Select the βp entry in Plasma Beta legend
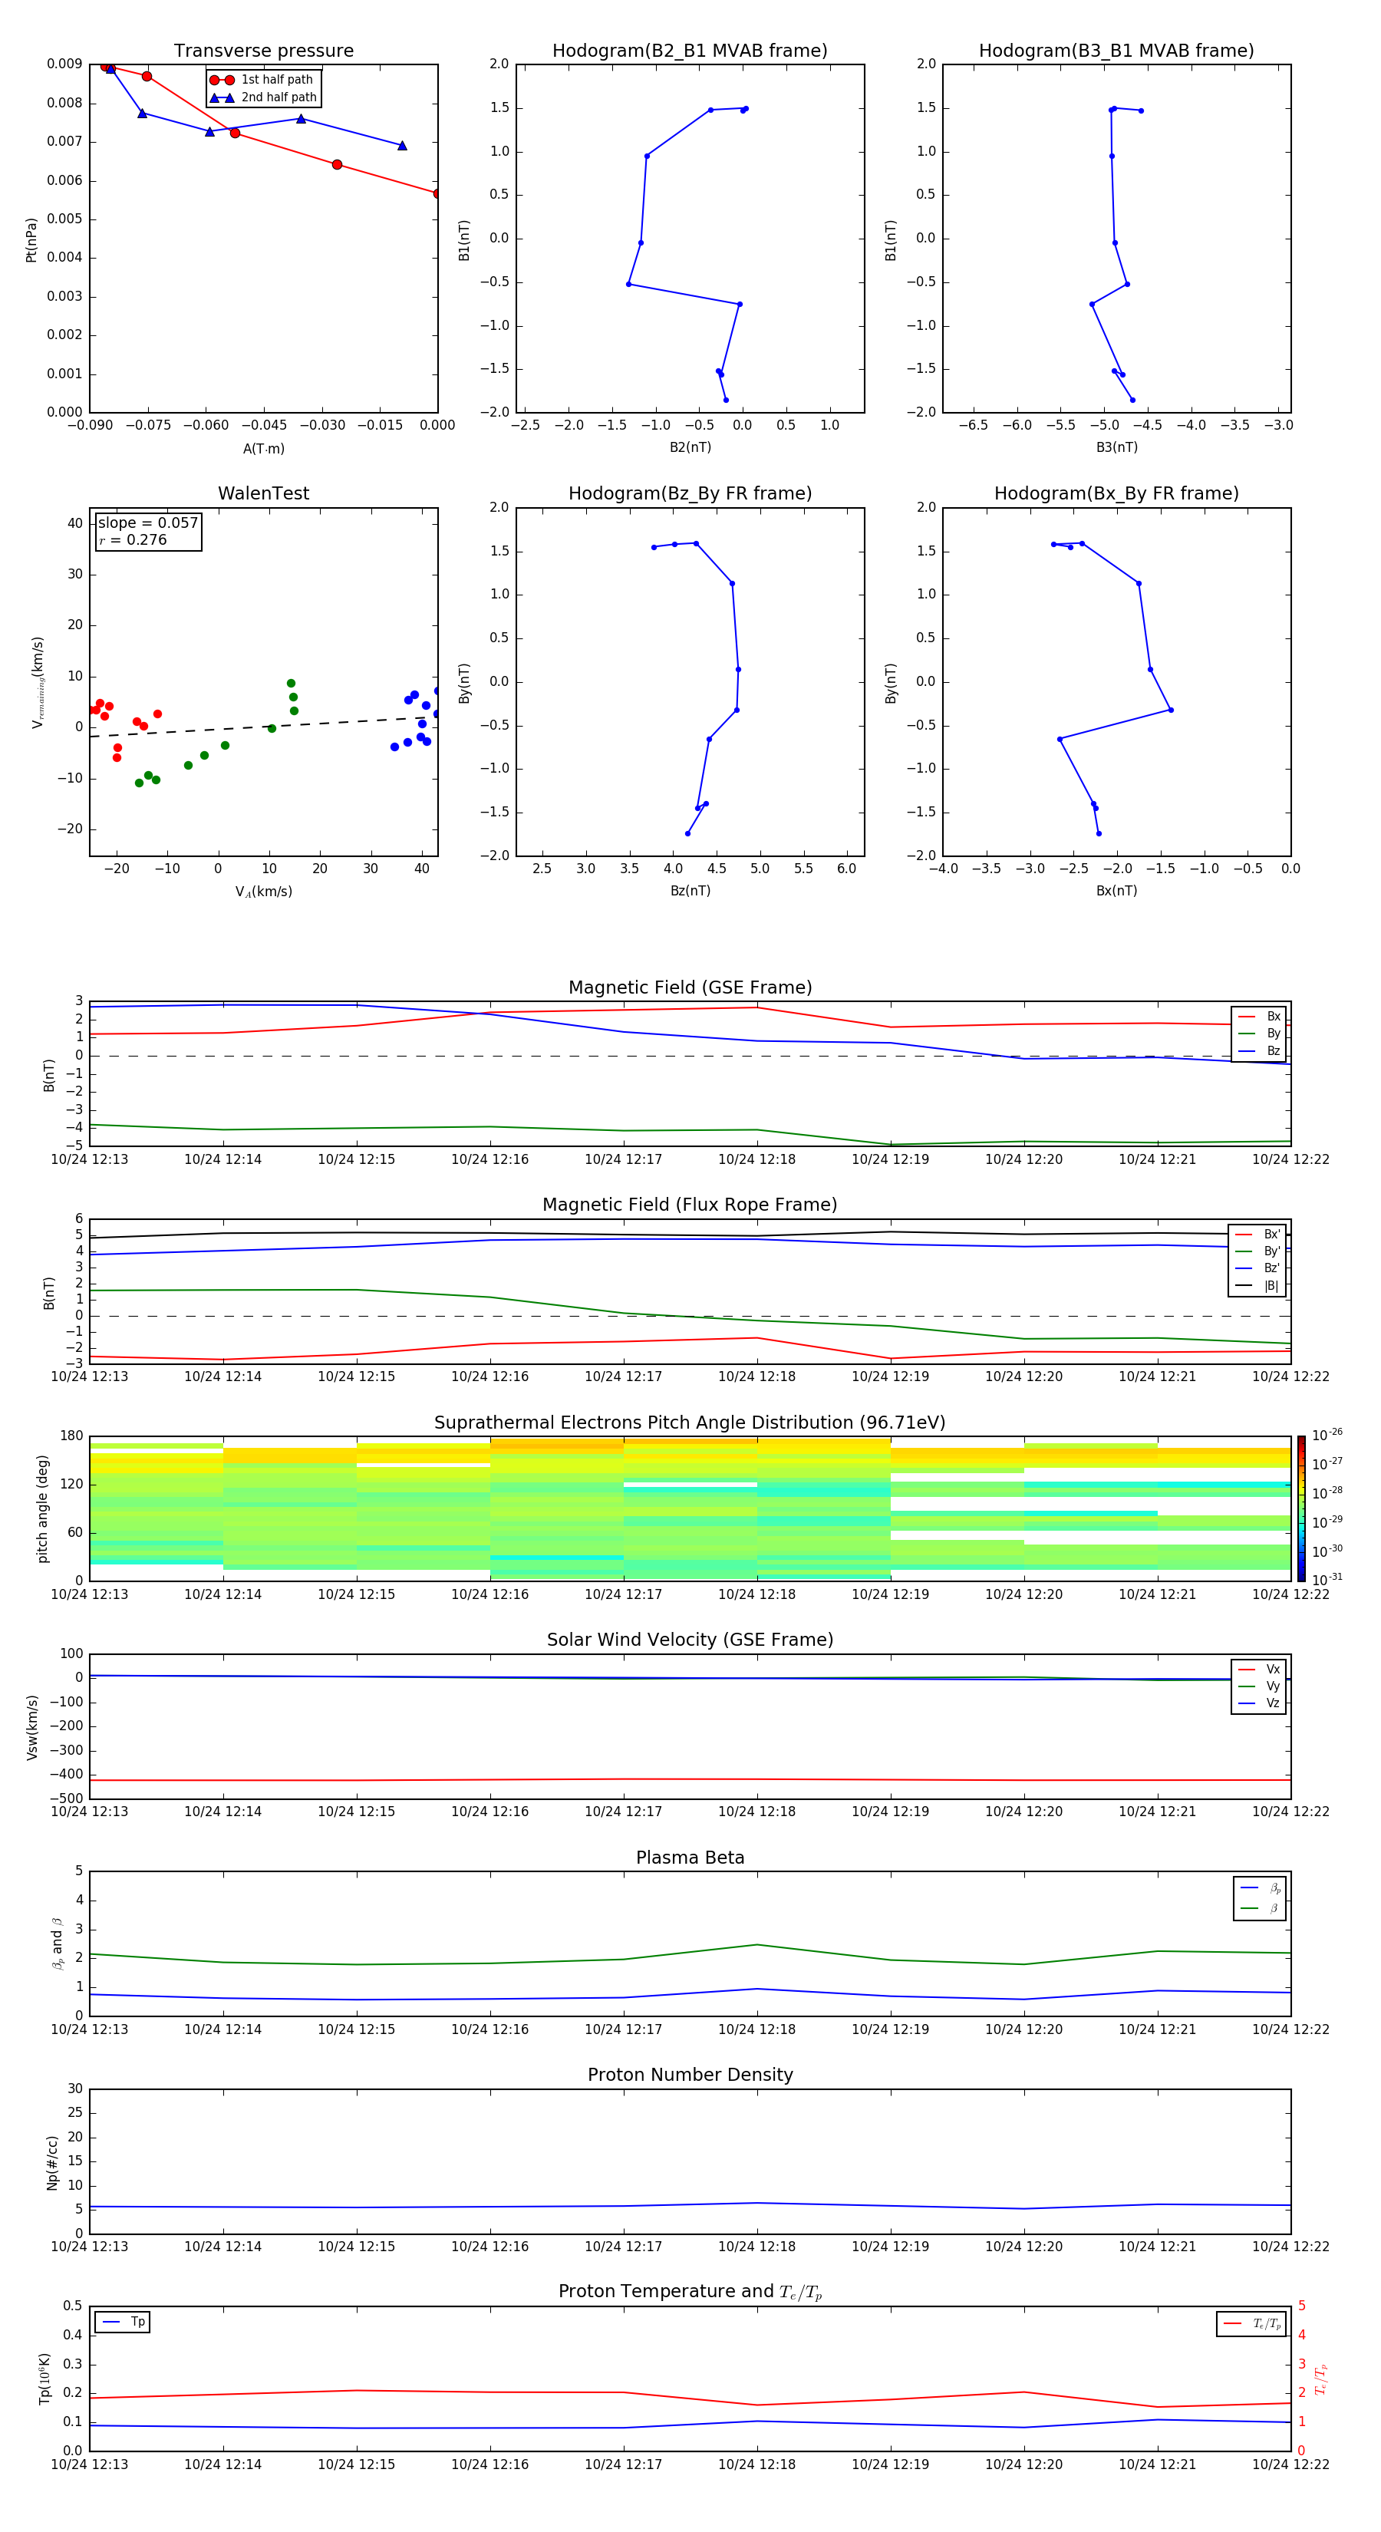 pyautogui.click(x=1260, y=1888)
